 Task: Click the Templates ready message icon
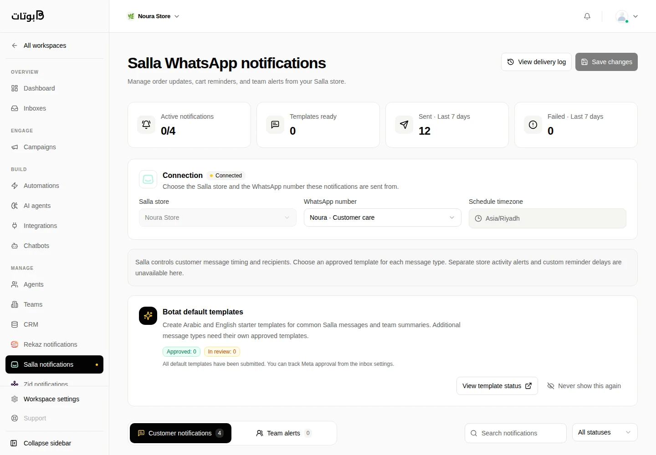(x=275, y=125)
